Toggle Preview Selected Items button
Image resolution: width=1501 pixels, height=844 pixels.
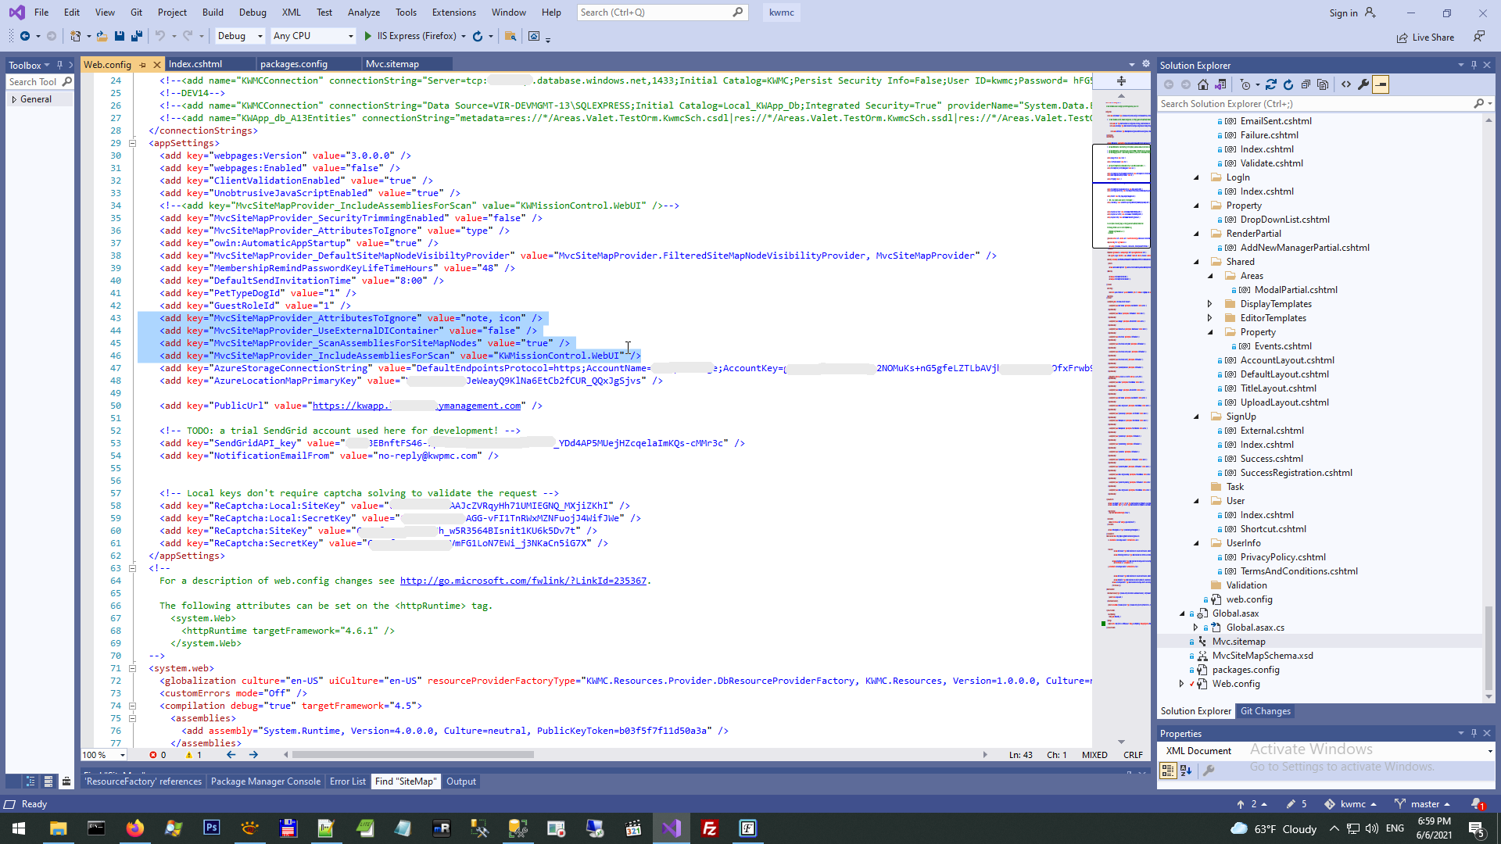1381,84
